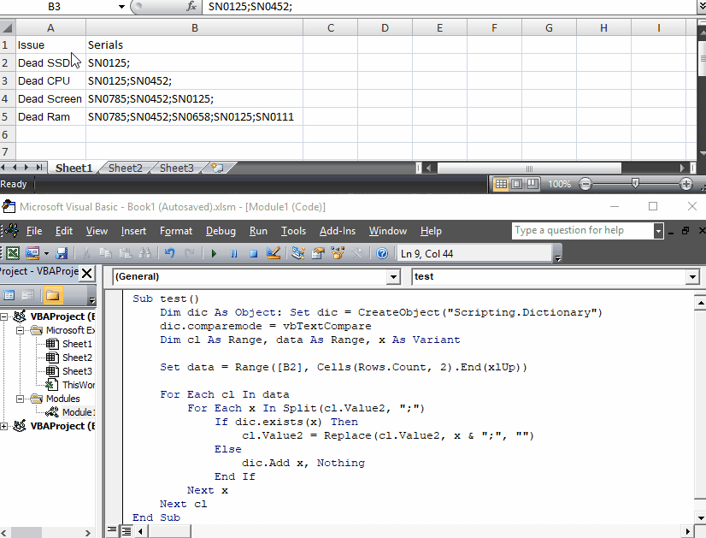Open the Insert UserForm dropdown arrow
The width and height of the screenshot is (706, 538).
coord(46,254)
